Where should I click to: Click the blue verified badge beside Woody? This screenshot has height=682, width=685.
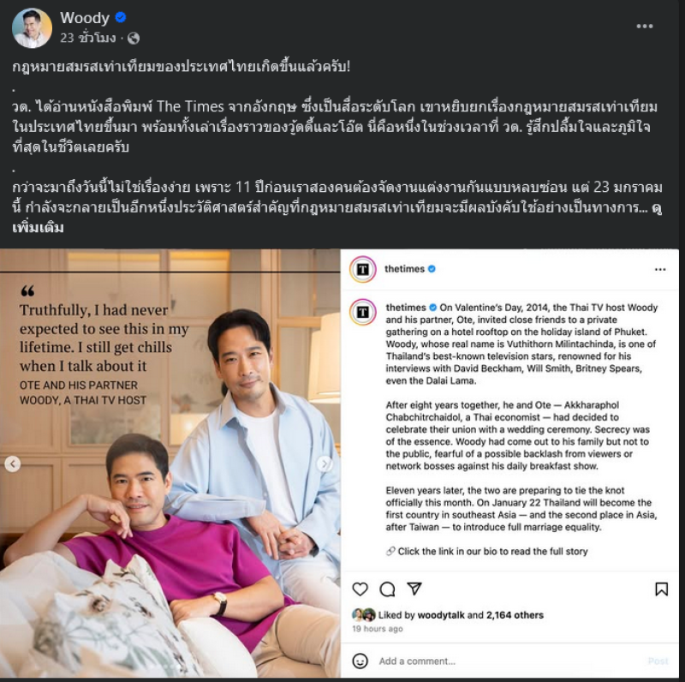[121, 17]
